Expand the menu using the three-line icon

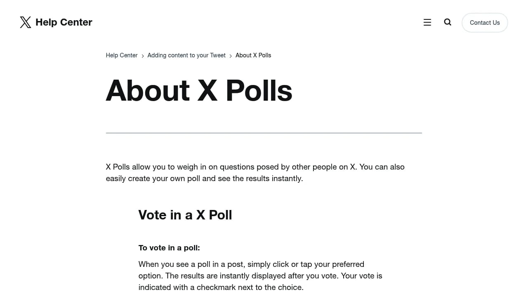[427, 22]
